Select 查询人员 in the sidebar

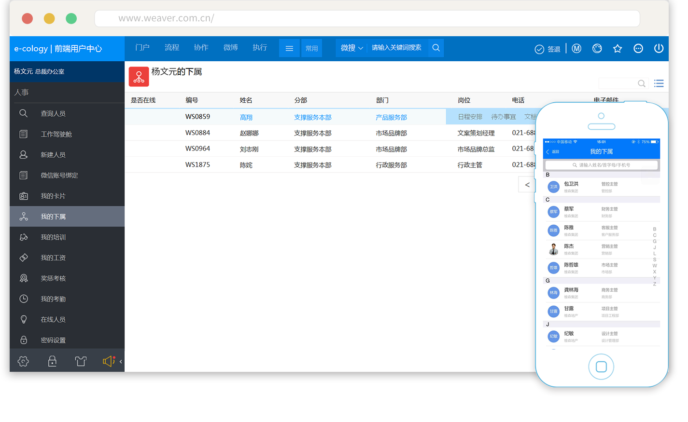click(53, 113)
